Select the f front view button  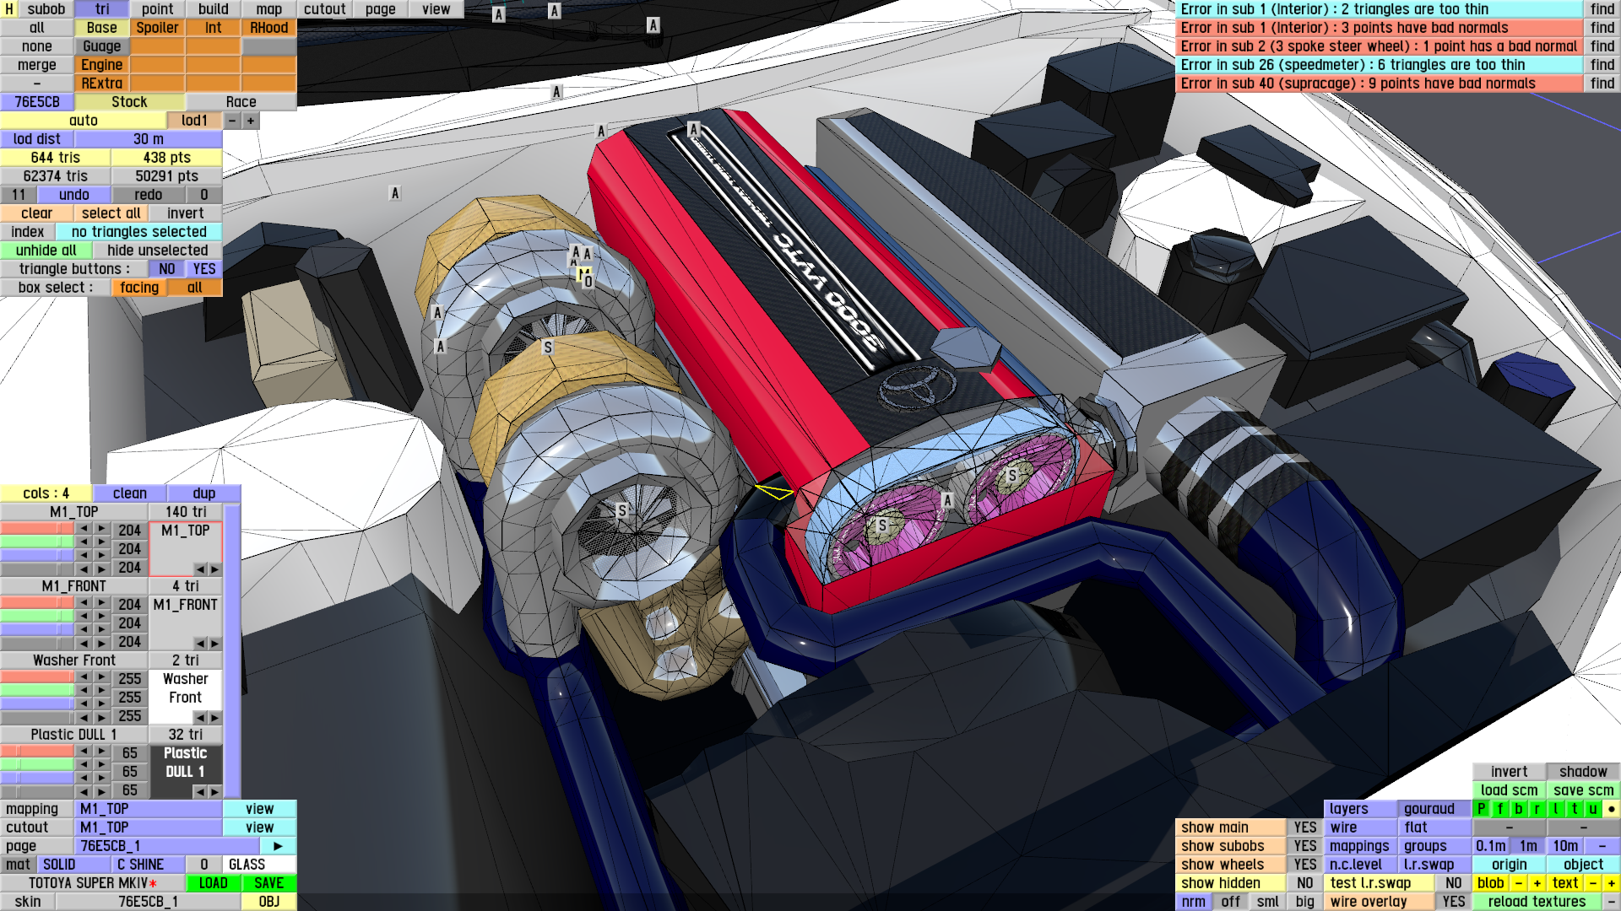pos(1500,809)
